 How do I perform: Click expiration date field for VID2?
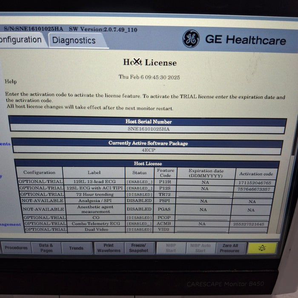tap(201, 229)
